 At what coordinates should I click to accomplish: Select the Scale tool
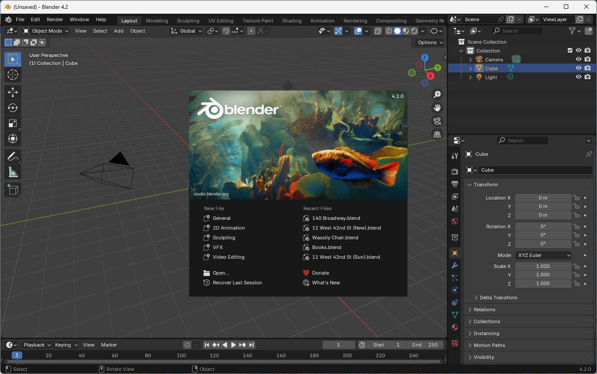click(13, 123)
